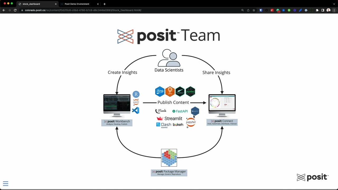Click the zoom magnifier in address bar

click(242, 10)
